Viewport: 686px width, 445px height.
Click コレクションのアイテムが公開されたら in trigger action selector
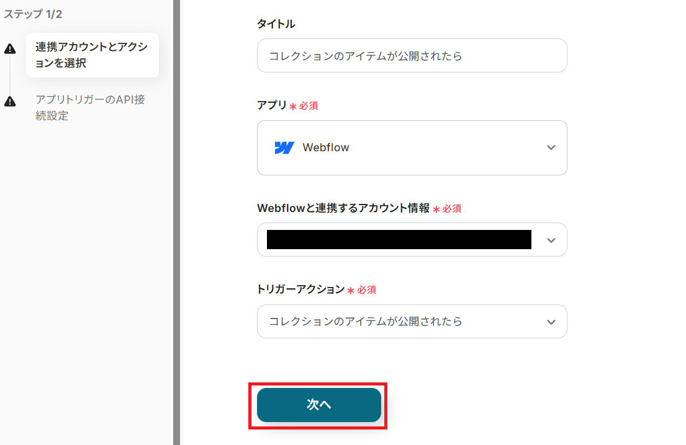coord(365,322)
